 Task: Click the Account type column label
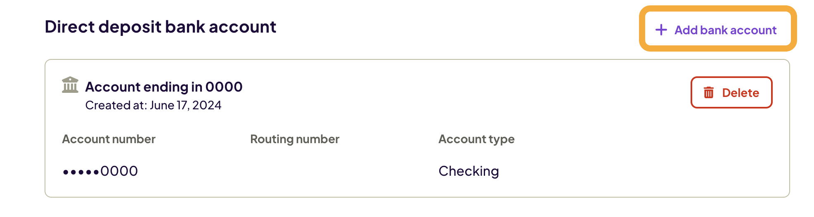[476, 139]
